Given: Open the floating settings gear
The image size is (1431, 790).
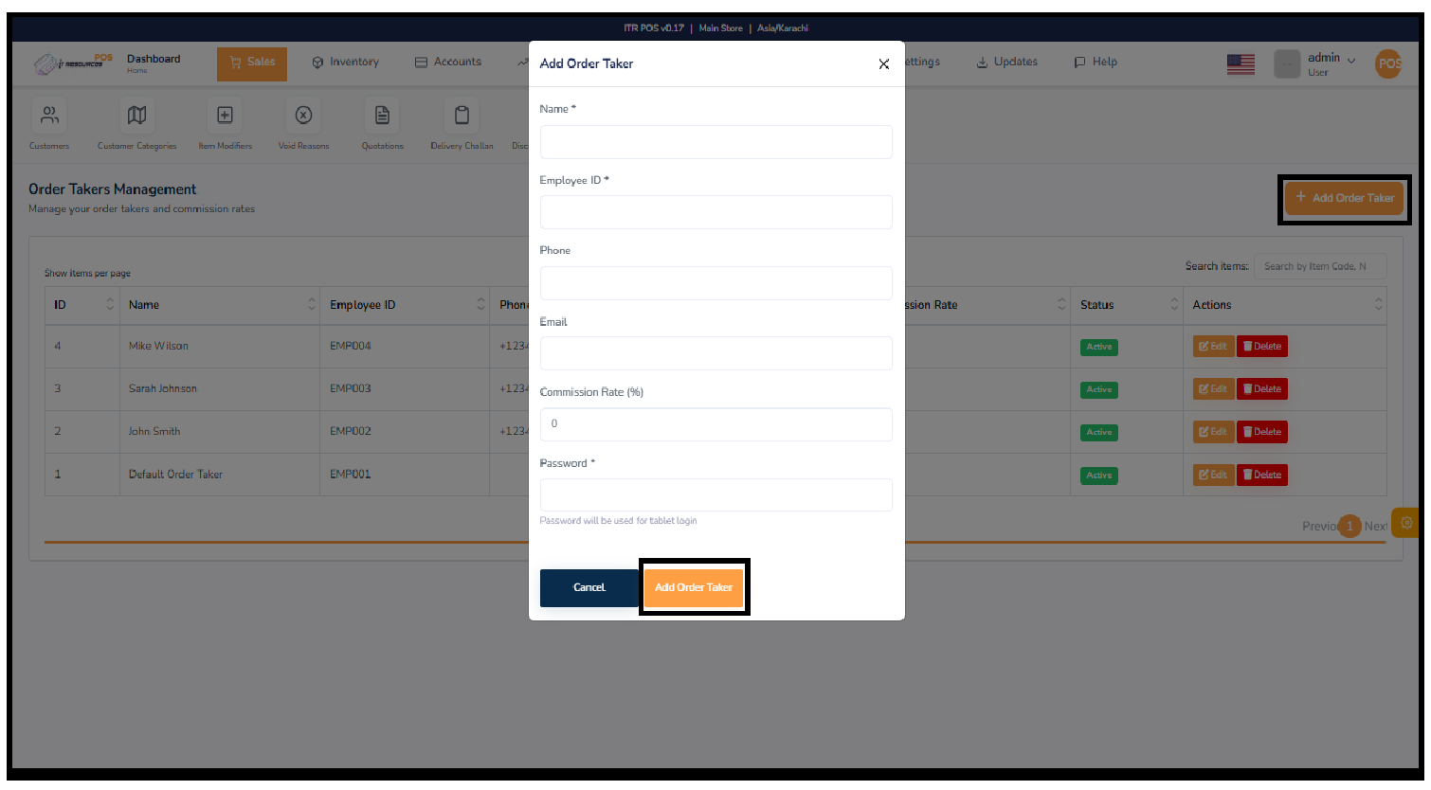Looking at the screenshot, I should click(1406, 522).
